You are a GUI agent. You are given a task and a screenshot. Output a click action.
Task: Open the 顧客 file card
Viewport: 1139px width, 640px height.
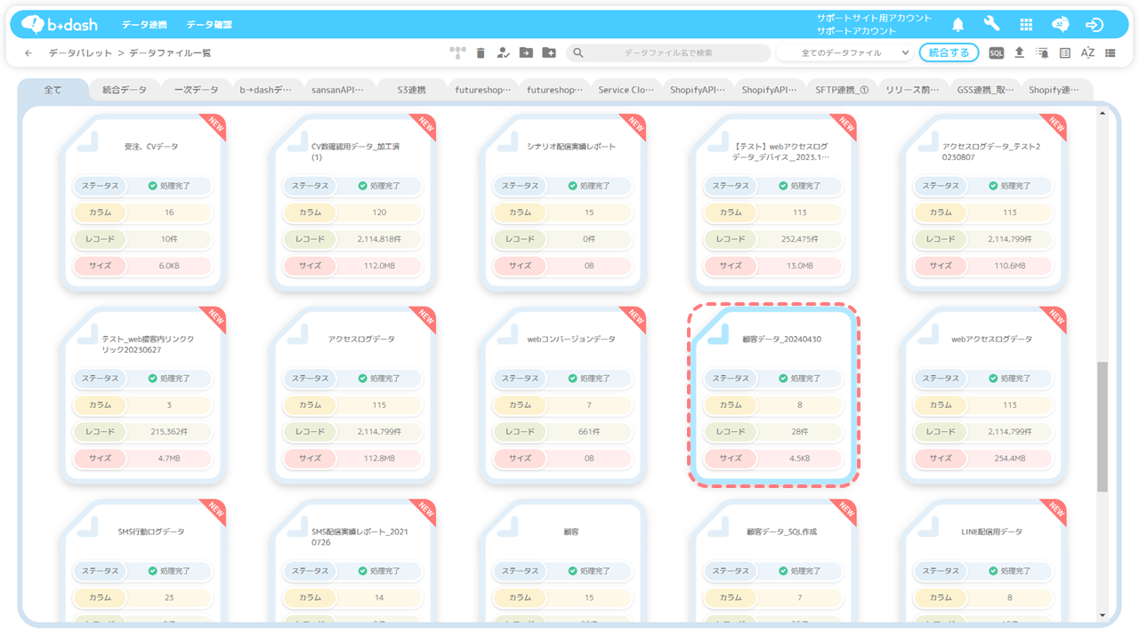click(x=563, y=560)
